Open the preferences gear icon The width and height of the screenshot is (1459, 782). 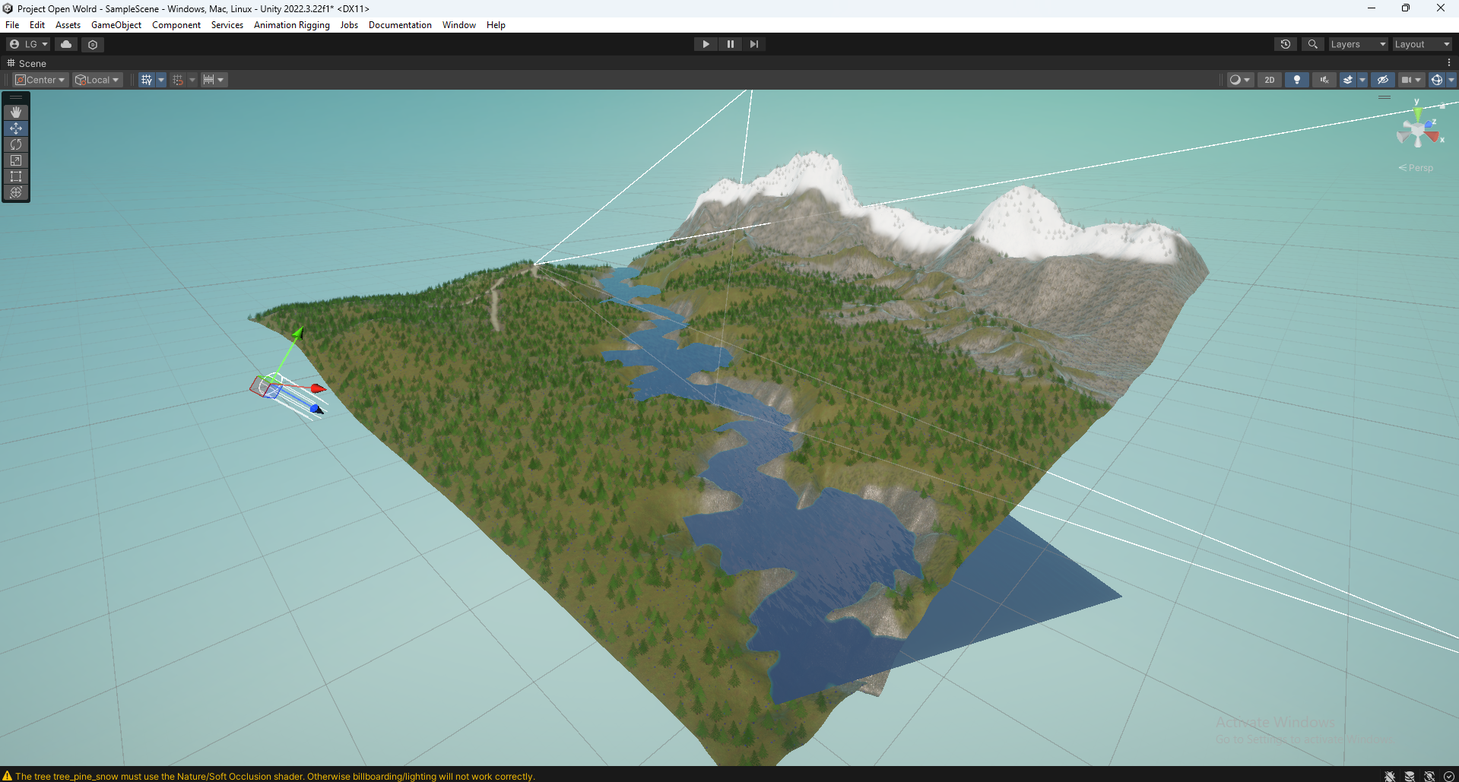92,44
